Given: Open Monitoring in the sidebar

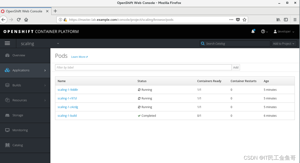Looking at the screenshot, I should [x=25, y=130].
